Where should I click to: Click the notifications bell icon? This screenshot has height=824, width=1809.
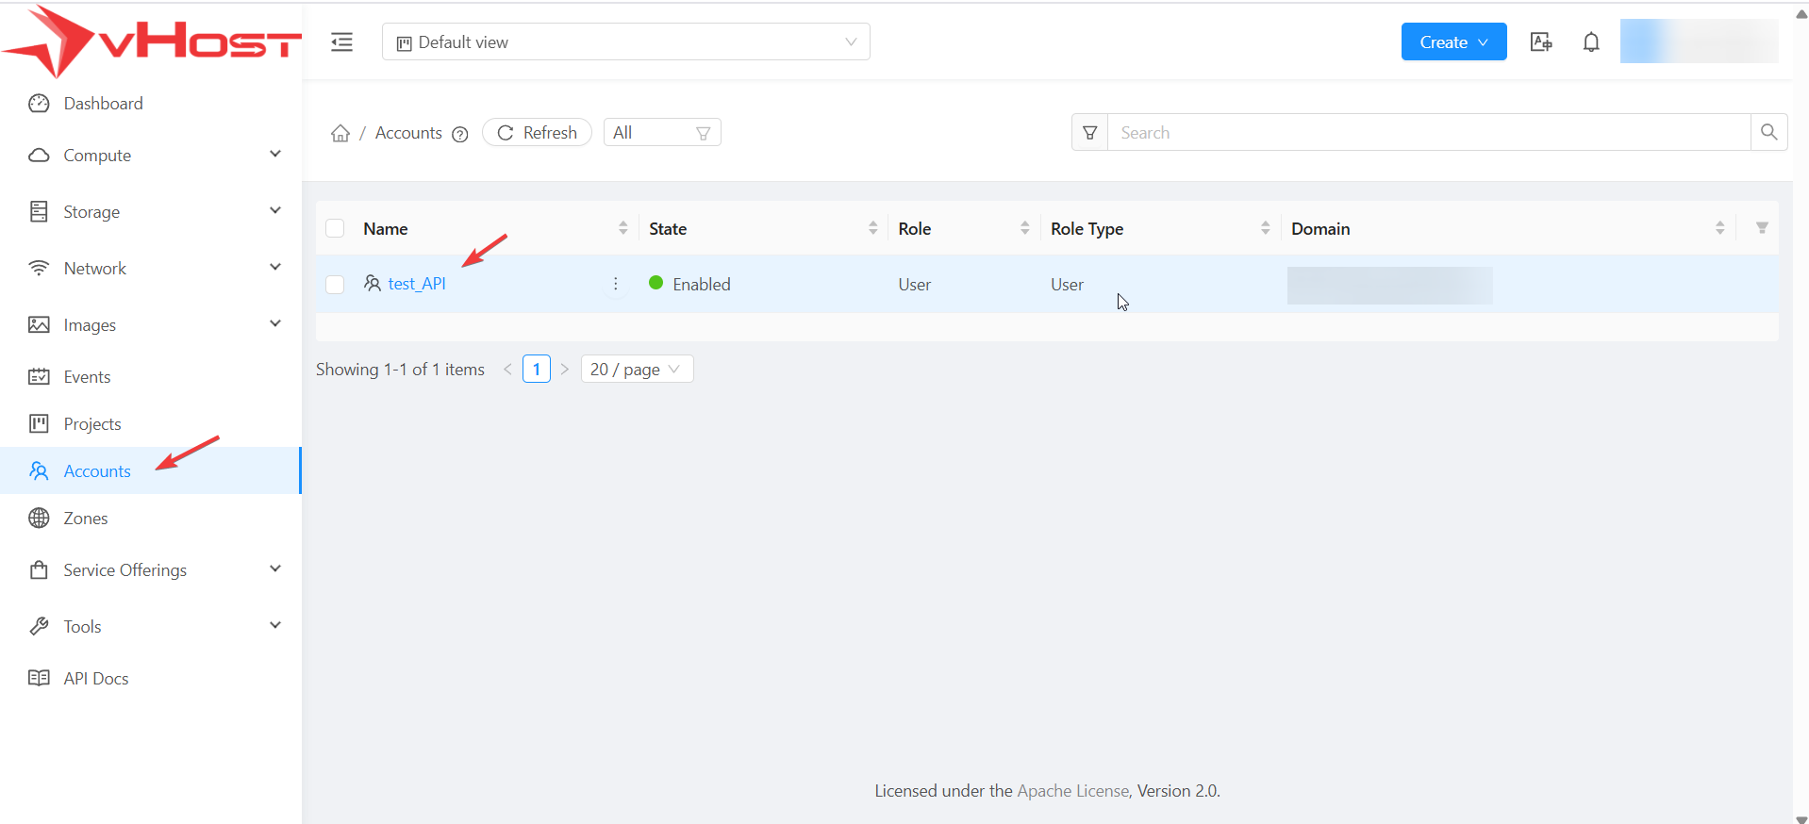(1590, 42)
